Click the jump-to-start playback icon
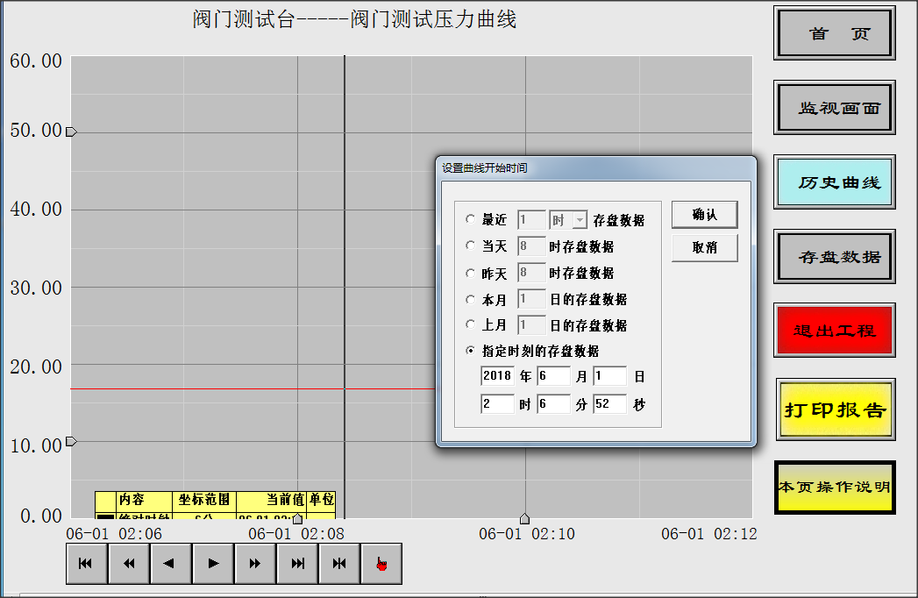The width and height of the screenshot is (918, 598). (x=86, y=563)
